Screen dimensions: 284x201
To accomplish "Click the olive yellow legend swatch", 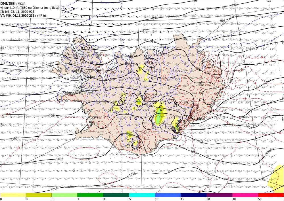I will [x=39, y=195].
